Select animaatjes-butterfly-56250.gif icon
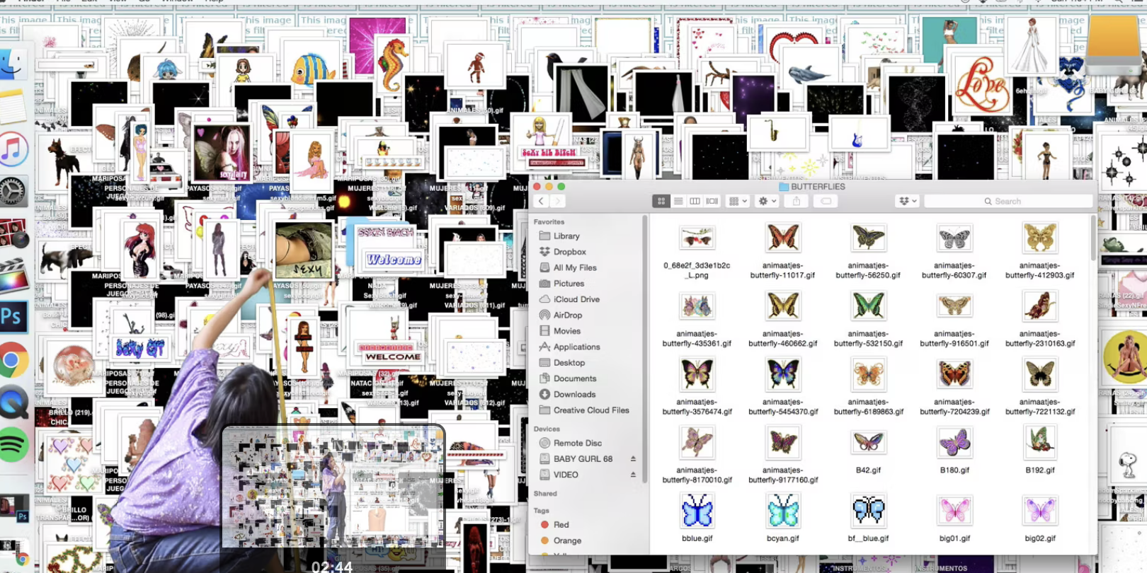The image size is (1147, 573). [868, 238]
